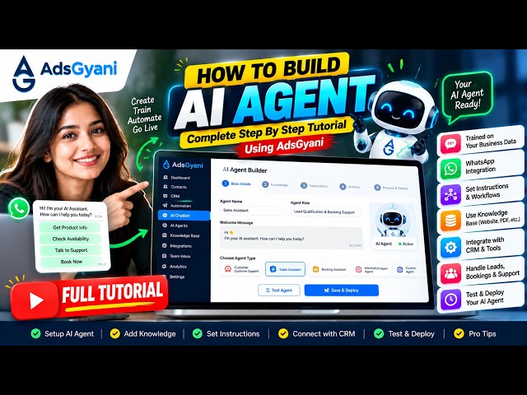Tap Book Now in the chat card
The image size is (527, 395).
coord(72,262)
